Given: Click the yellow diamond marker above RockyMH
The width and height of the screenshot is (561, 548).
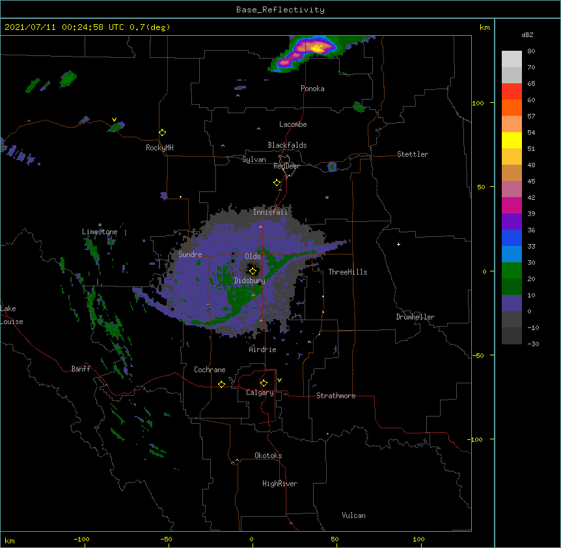Looking at the screenshot, I should [x=162, y=133].
